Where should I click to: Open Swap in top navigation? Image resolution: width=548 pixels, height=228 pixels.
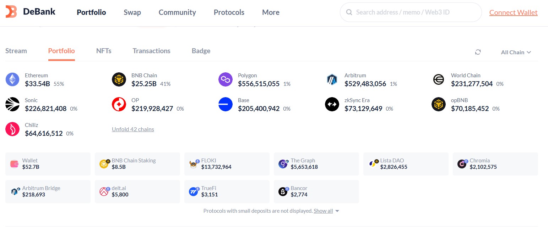pyautogui.click(x=132, y=12)
